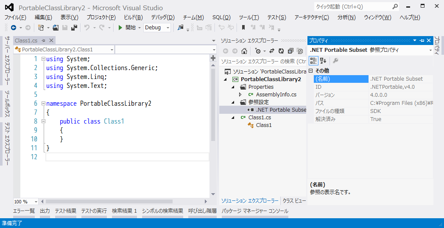444x228 pixels.
Task: Click the editor split-window handle
Action: 213,58
